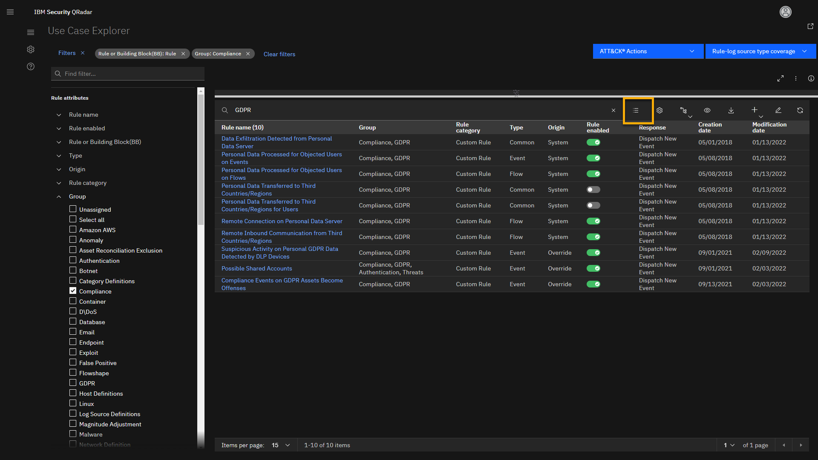The height and width of the screenshot is (460, 818).
Task: Click the pencil edit icon
Action: [x=778, y=110]
